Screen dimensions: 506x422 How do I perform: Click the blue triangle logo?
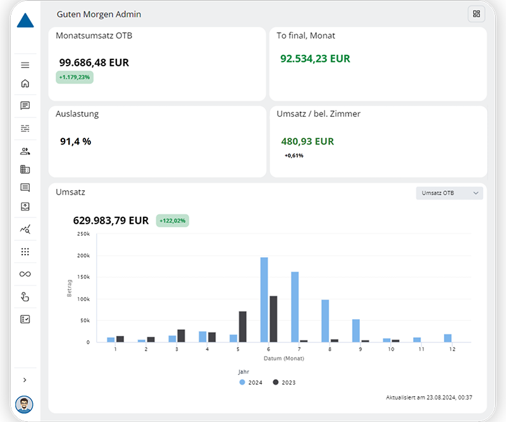coord(25,21)
